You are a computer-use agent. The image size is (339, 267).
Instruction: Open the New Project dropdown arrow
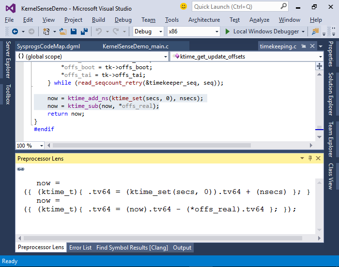click(x=54, y=31)
